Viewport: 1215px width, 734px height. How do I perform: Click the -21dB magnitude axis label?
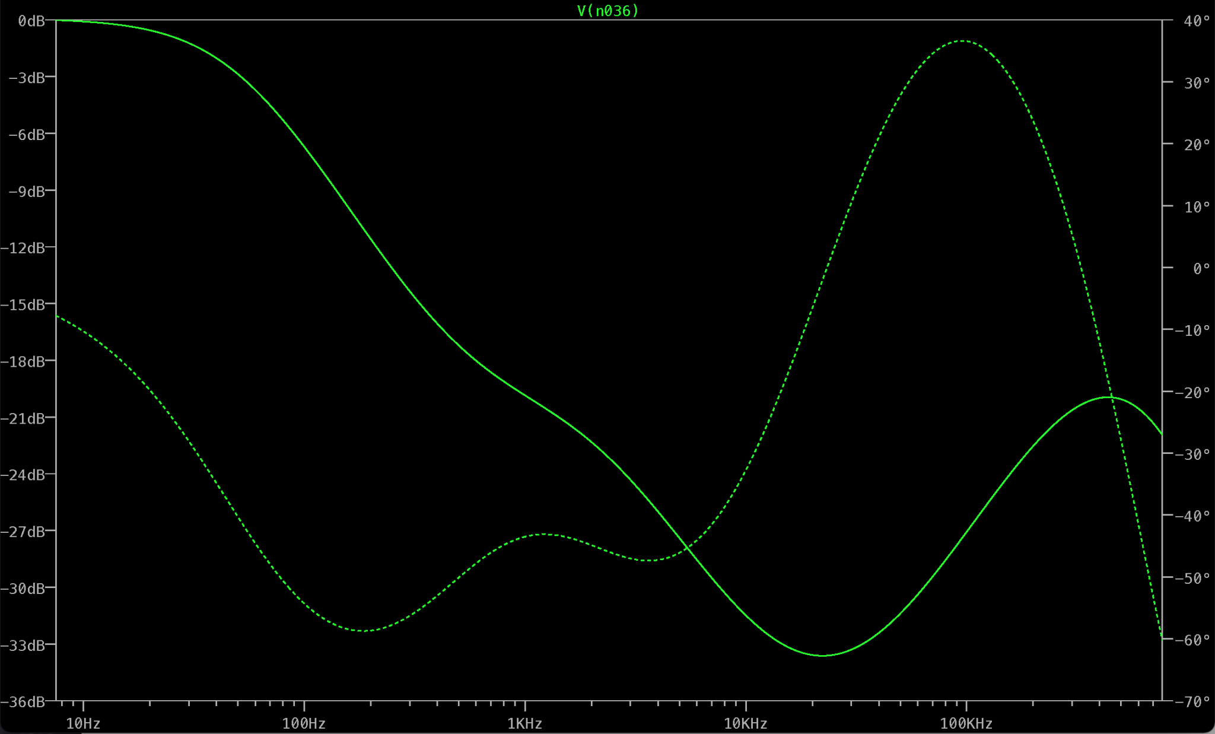click(23, 418)
